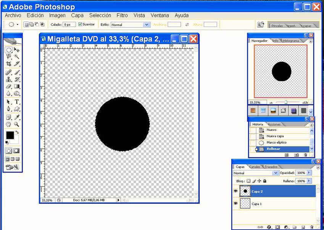Screen dimensions: 324x230
Task: Delete layer with Layers panel trash icon
Action: point(311,227)
